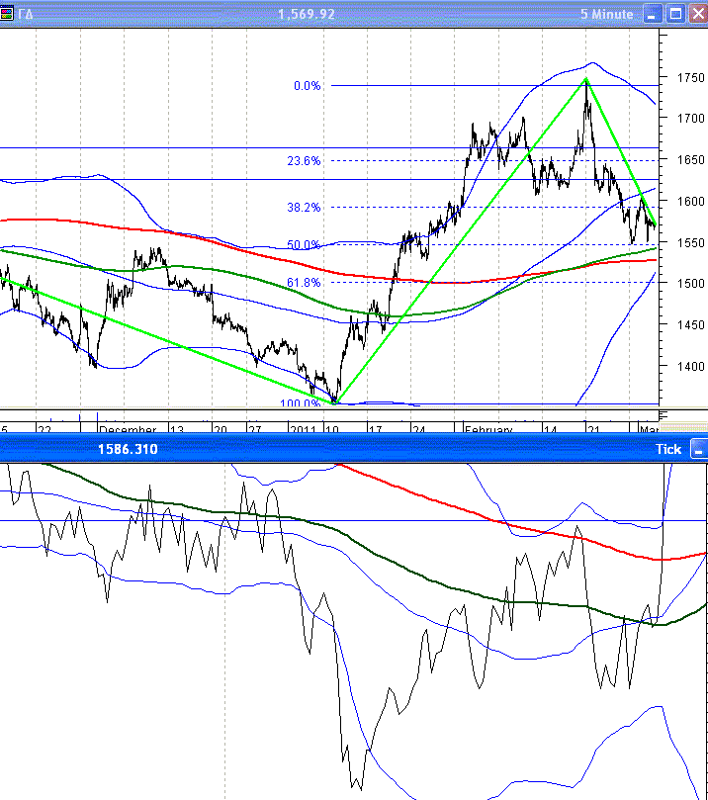Select the 61.8% Fibonacci retracement label
Screen dimensions: 708x800
303,283
